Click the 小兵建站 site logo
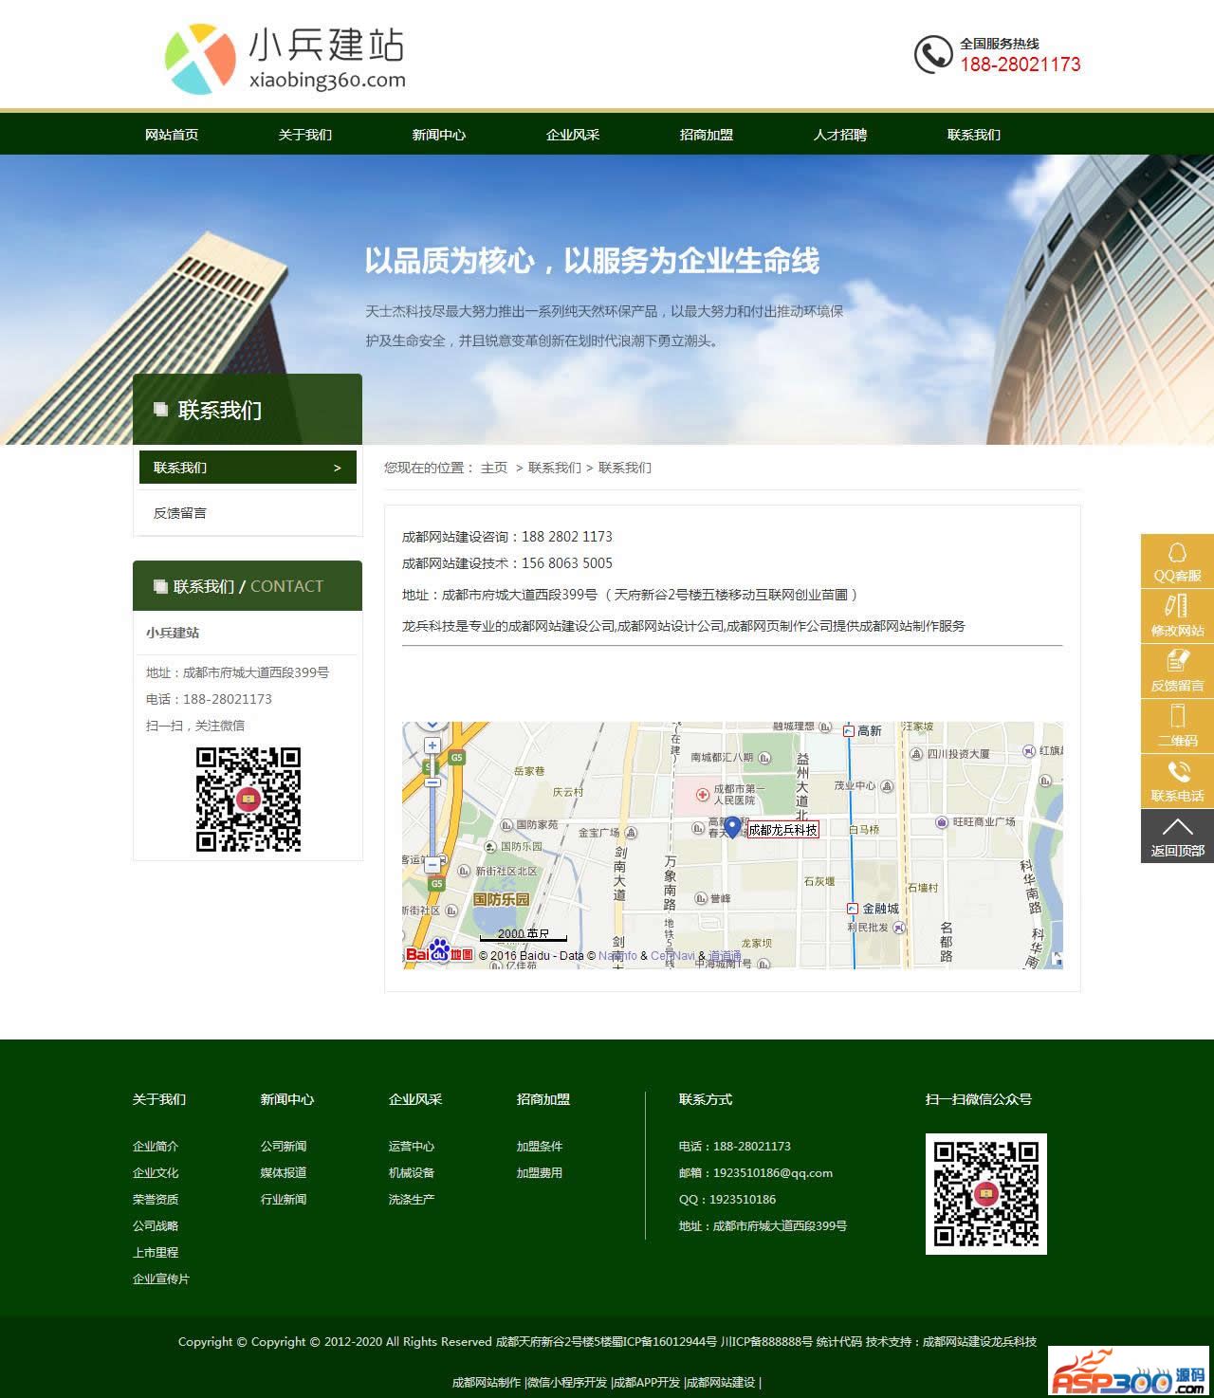The image size is (1214, 1398). tap(285, 59)
